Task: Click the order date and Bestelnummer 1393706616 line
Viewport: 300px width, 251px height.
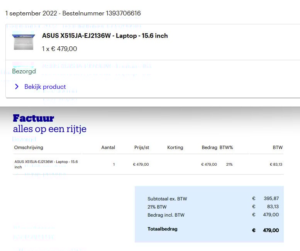Action: click(73, 13)
